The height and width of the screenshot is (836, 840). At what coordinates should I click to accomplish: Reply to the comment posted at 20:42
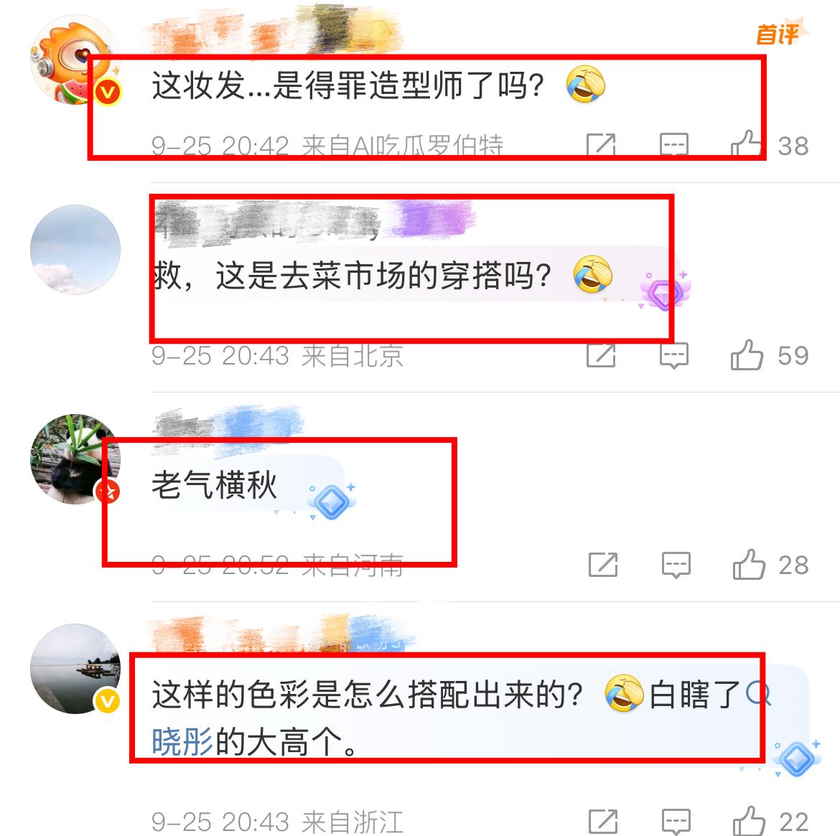tap(674, 145)
